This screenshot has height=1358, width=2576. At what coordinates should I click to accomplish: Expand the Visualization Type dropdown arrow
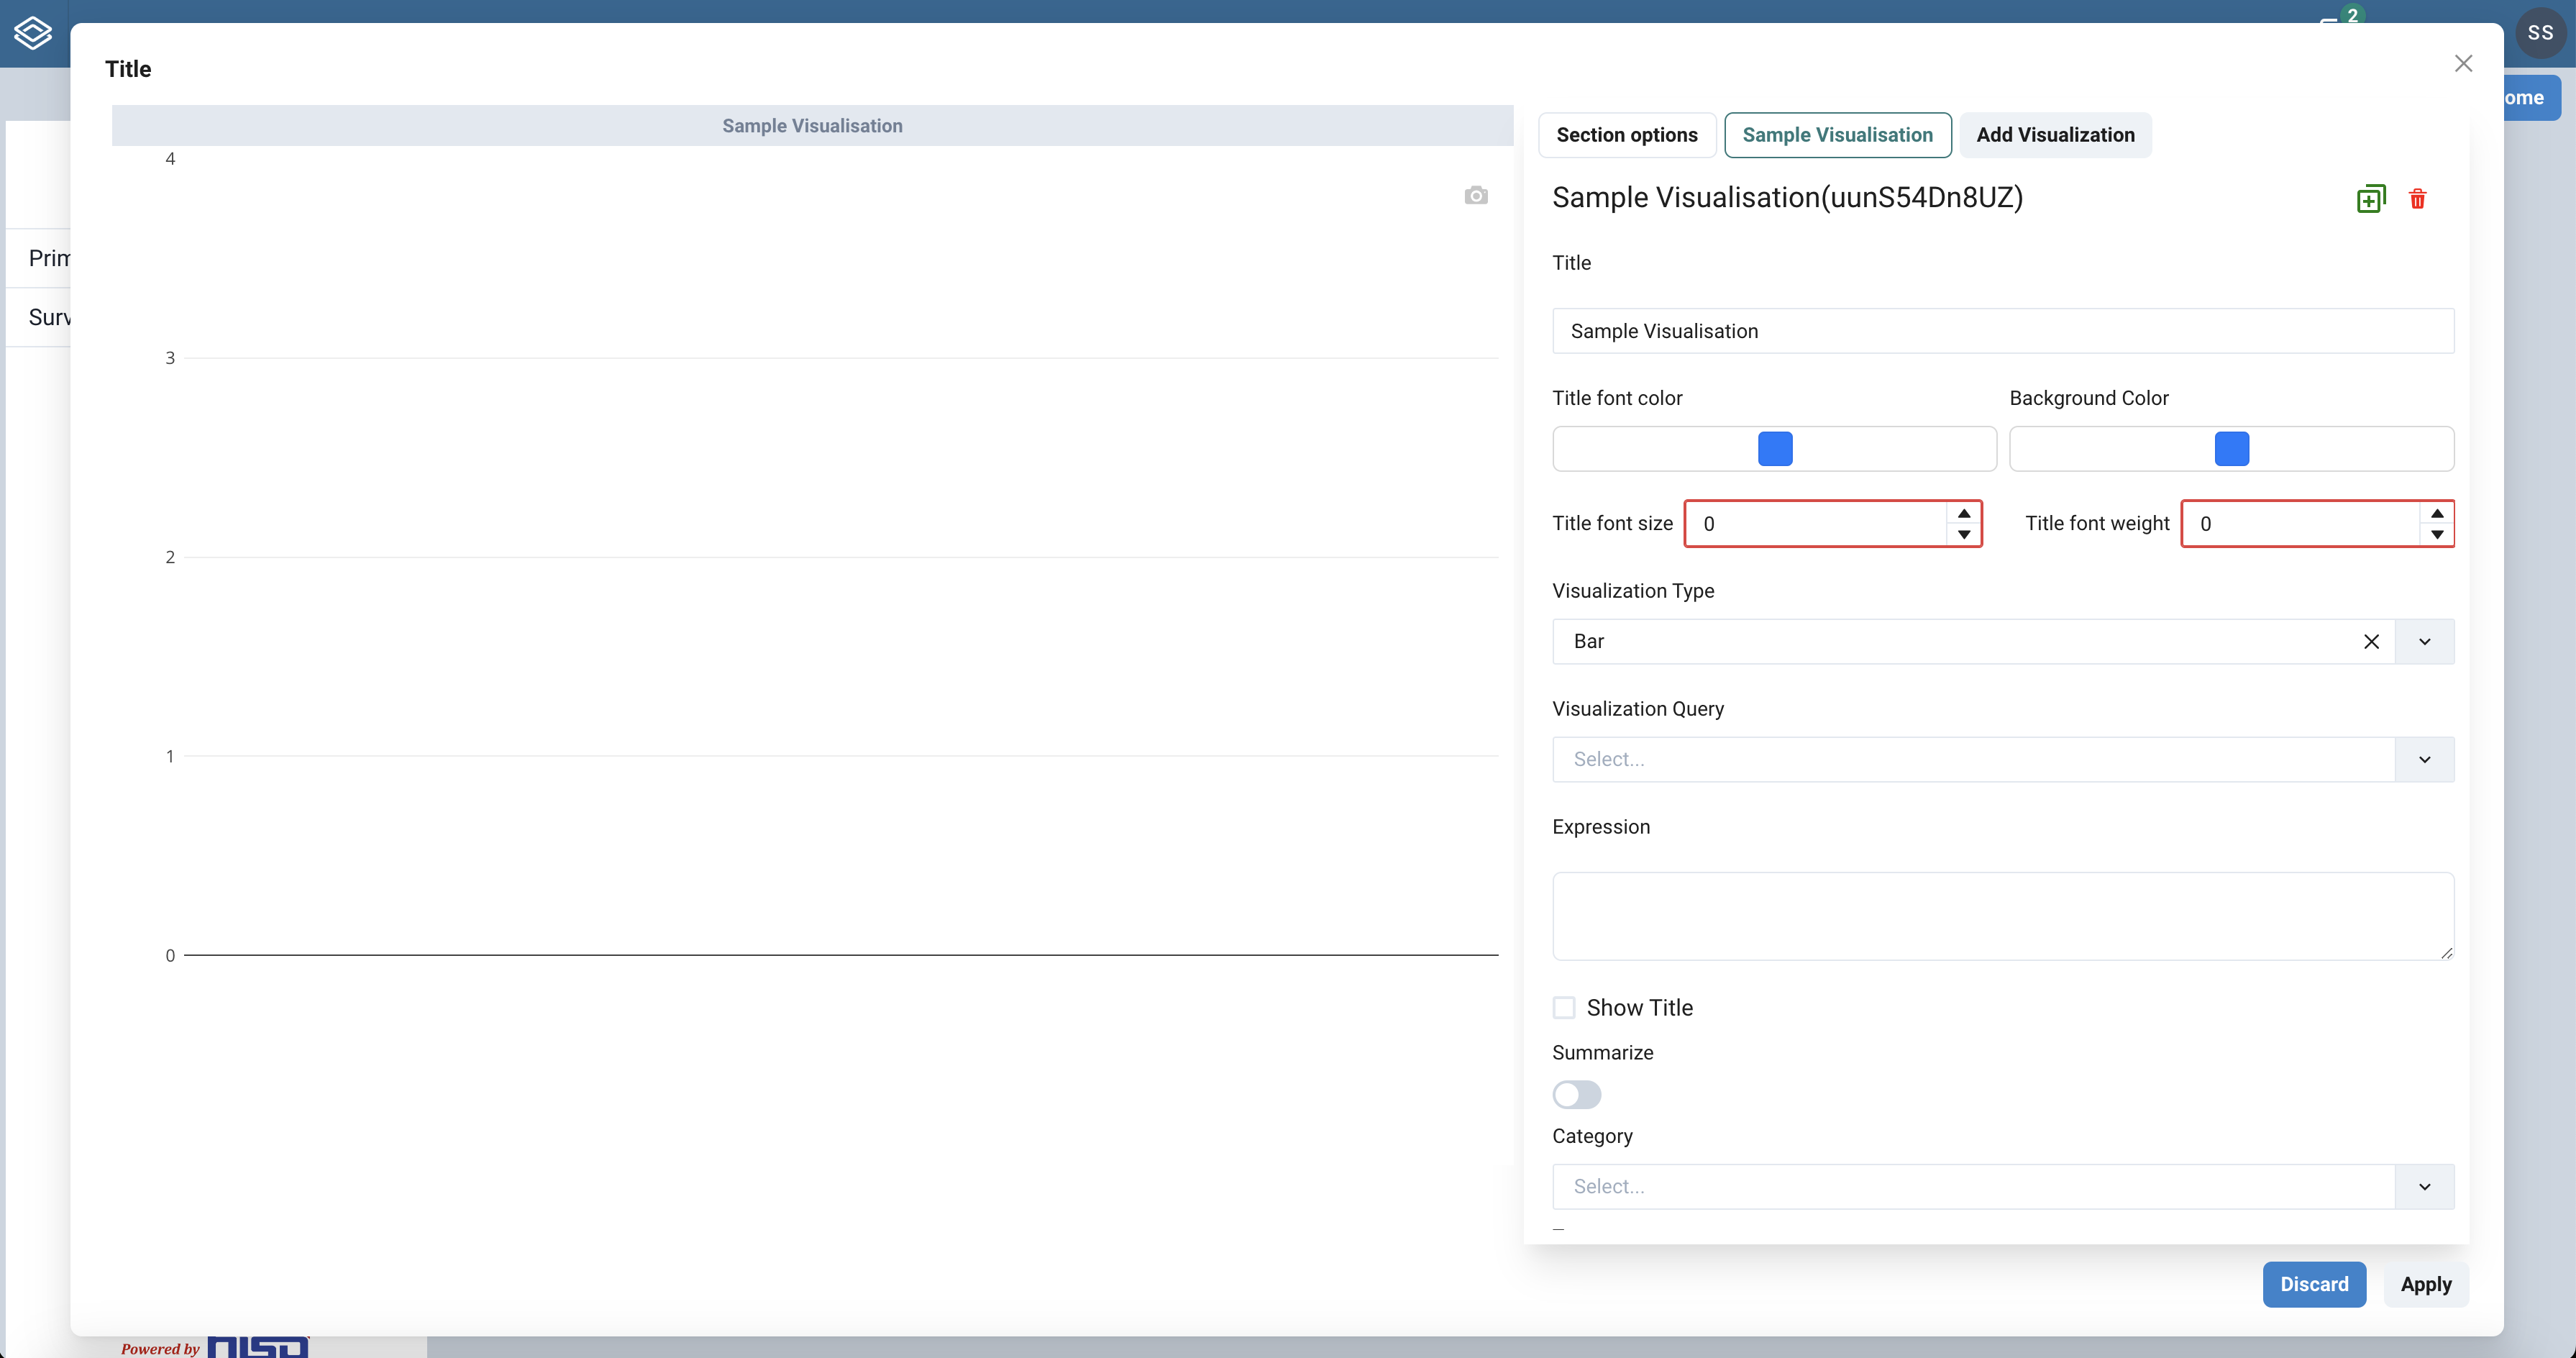(2425, 642)
